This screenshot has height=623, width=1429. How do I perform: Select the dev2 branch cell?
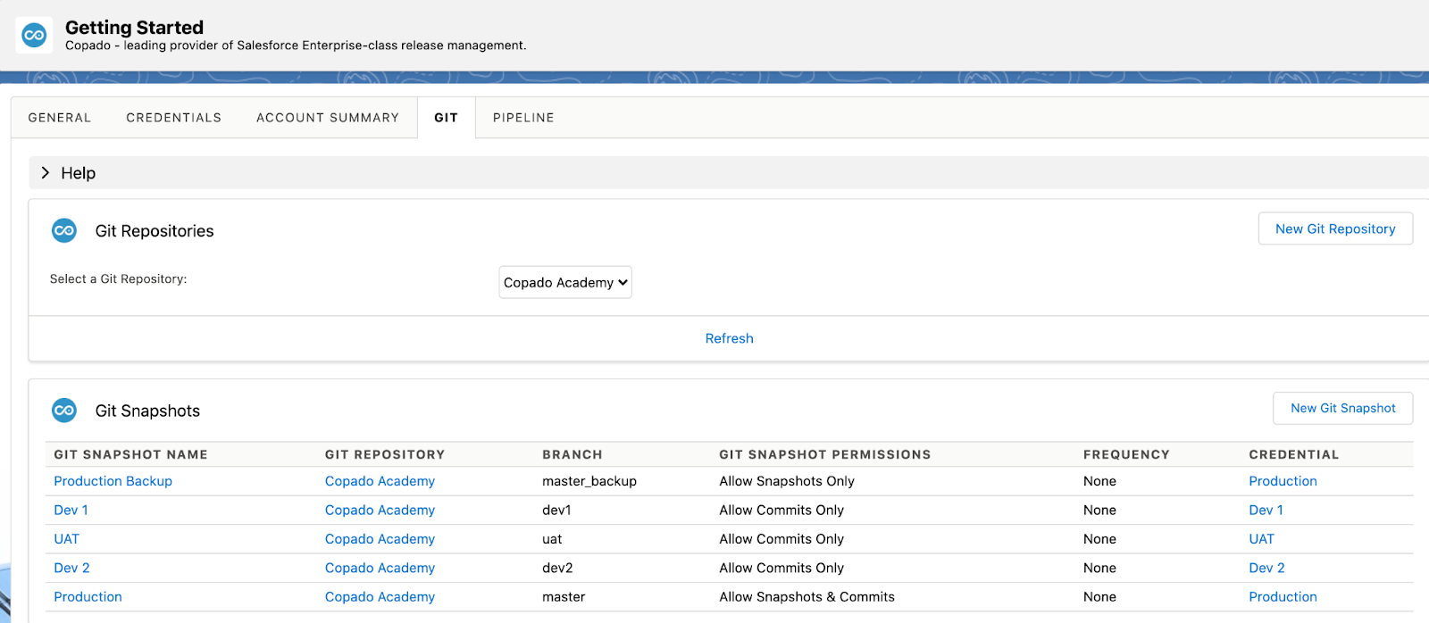558,568
